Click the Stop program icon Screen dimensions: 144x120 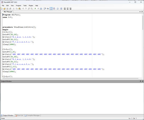38,8
